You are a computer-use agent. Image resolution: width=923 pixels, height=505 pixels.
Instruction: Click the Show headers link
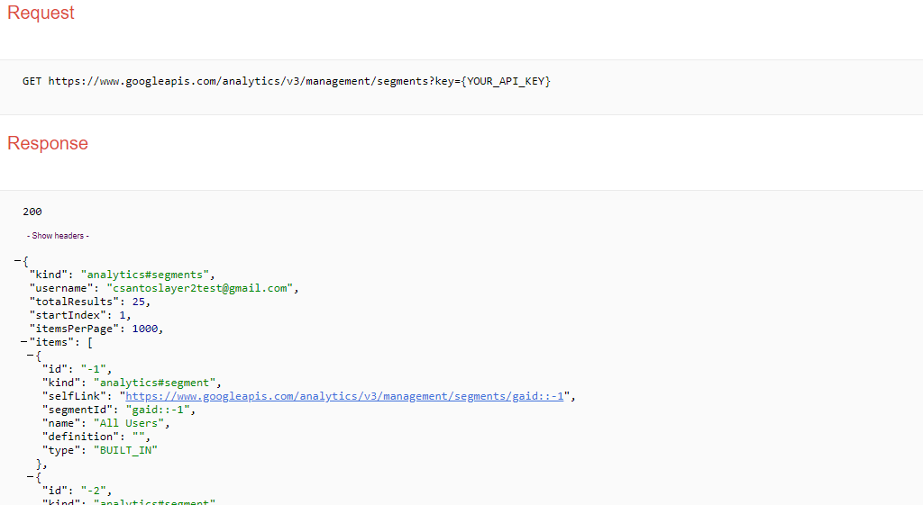tap(58, 236)
